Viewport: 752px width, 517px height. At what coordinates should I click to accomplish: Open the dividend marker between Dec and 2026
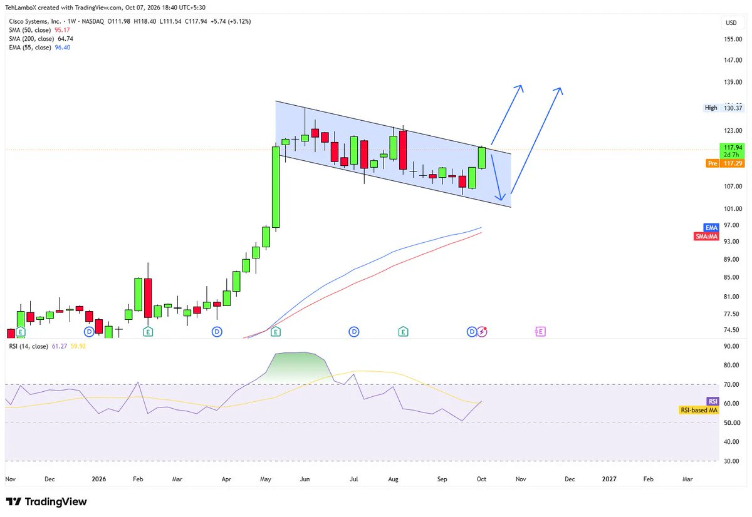click(89, 331)
